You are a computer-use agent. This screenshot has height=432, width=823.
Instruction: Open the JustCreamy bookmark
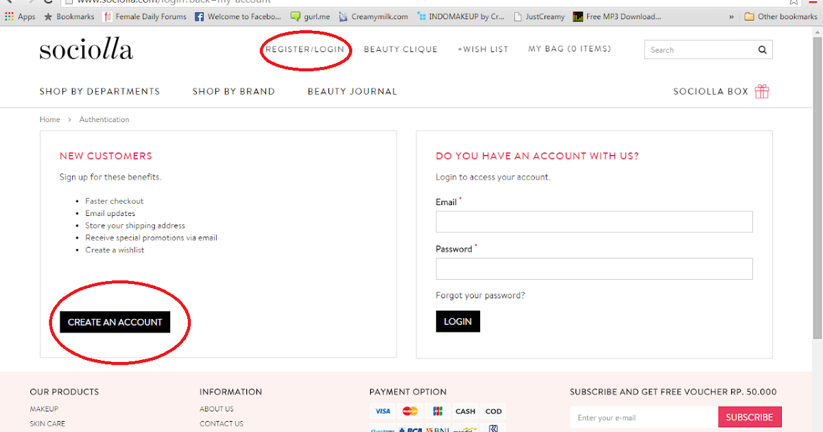539,16
